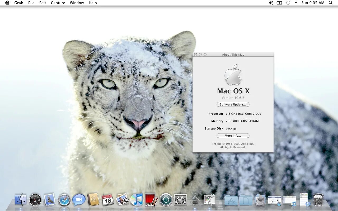Screen dimensions: 338x211
Task: Open iTunes from the Dock
Action: 137,200
